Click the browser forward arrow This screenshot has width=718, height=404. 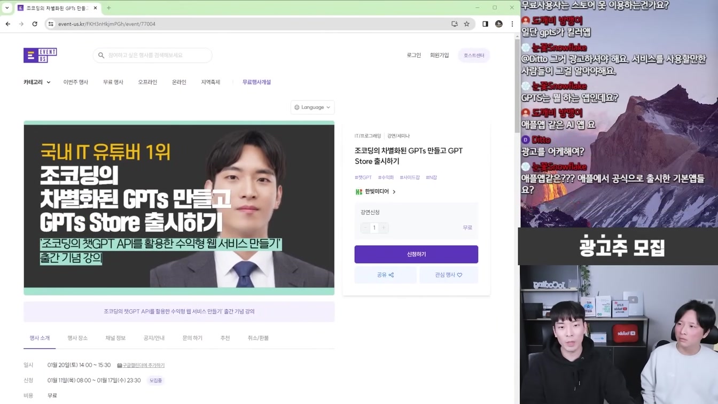click(x=21, y=24)
